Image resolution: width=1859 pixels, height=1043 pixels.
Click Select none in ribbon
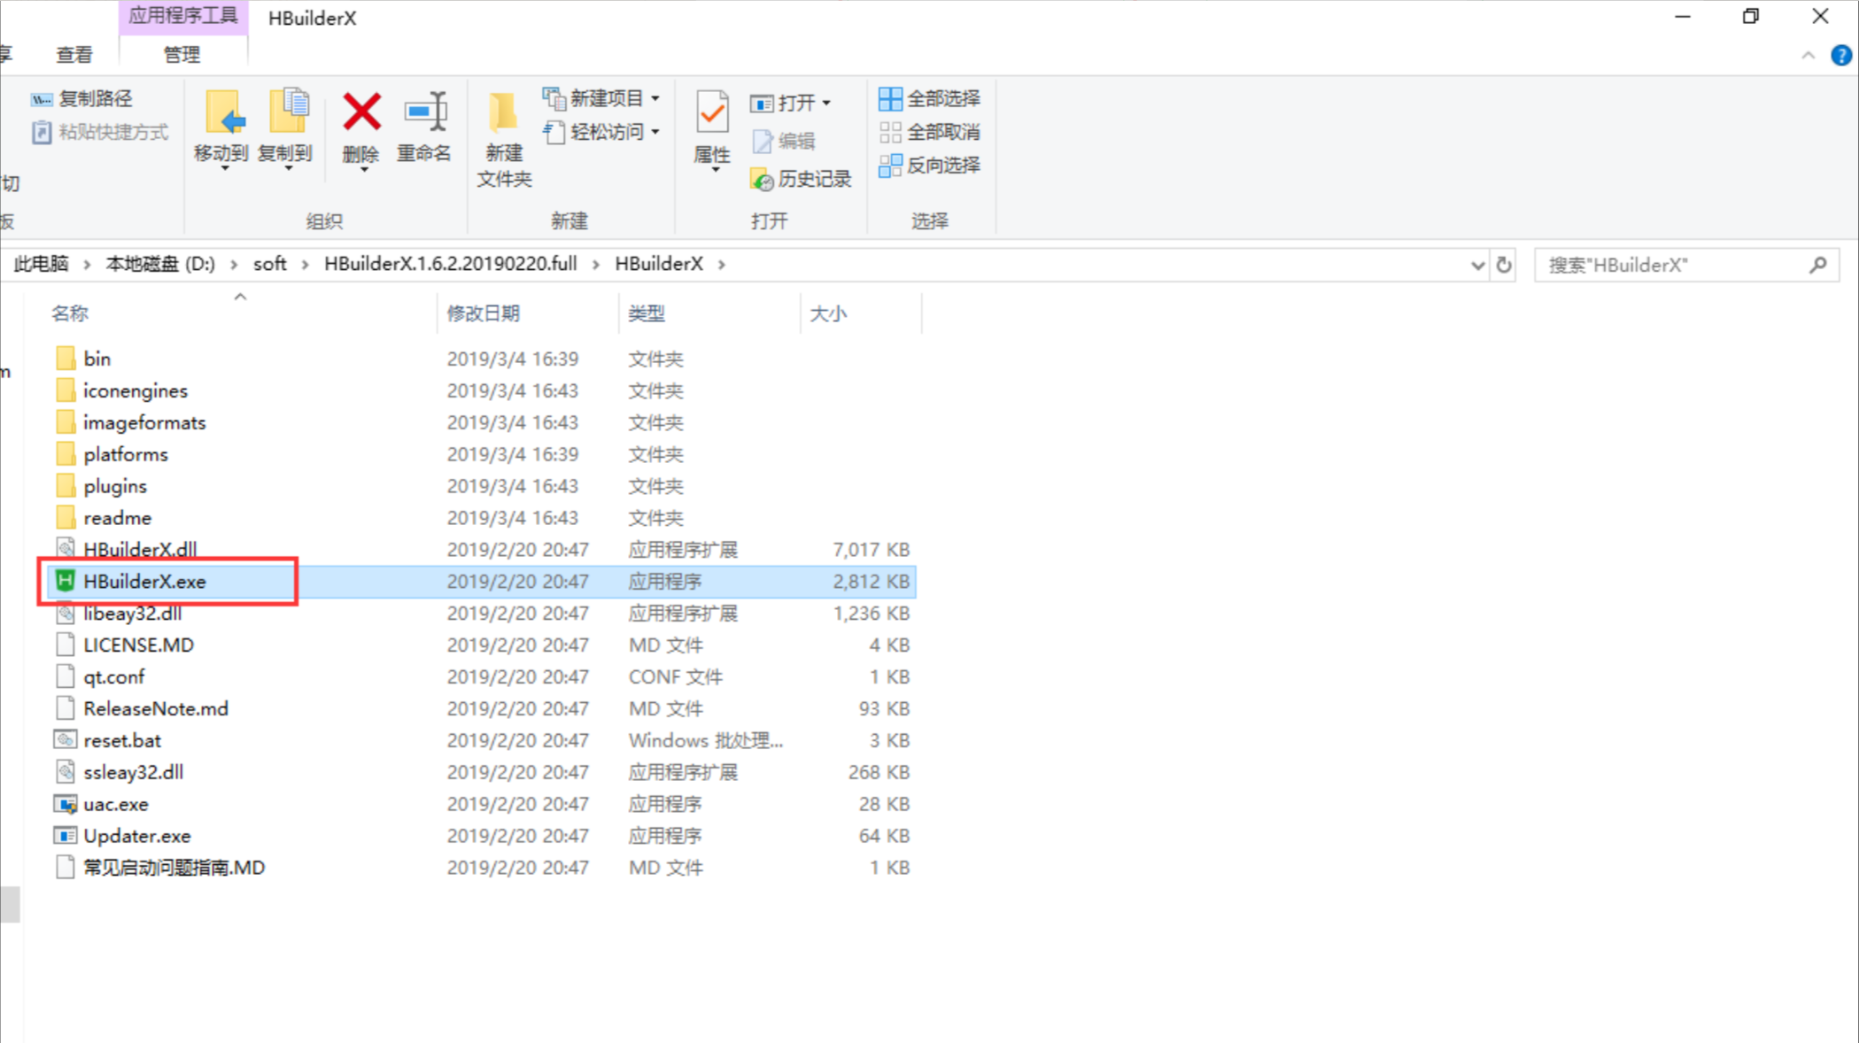pos(930,132)
